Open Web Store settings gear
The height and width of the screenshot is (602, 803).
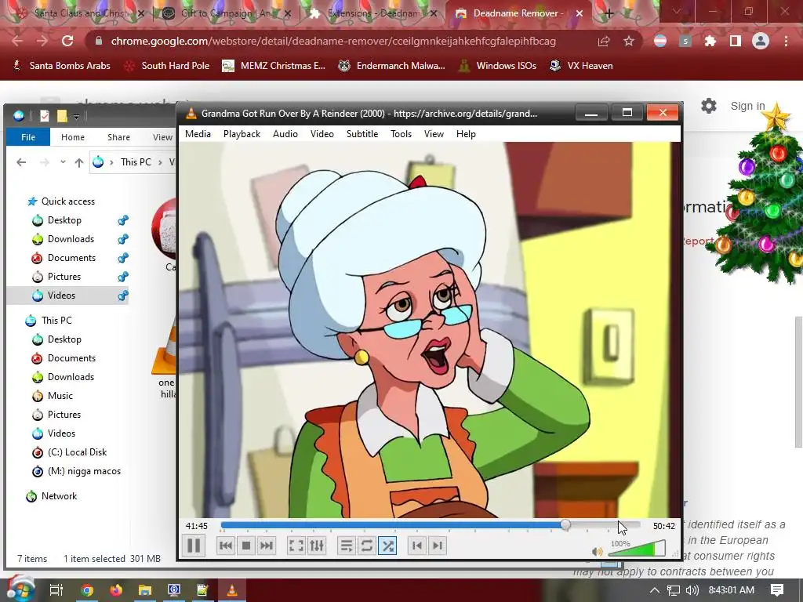709,106
